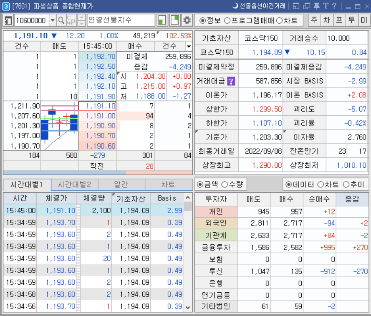This screenshot has width=371, height=316.
Task: Click the ask price 1,192.70
Action: tap(97, 57)
